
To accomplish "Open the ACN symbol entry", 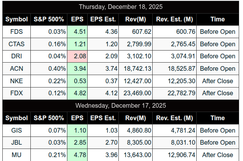I will [x=16, y=69].
